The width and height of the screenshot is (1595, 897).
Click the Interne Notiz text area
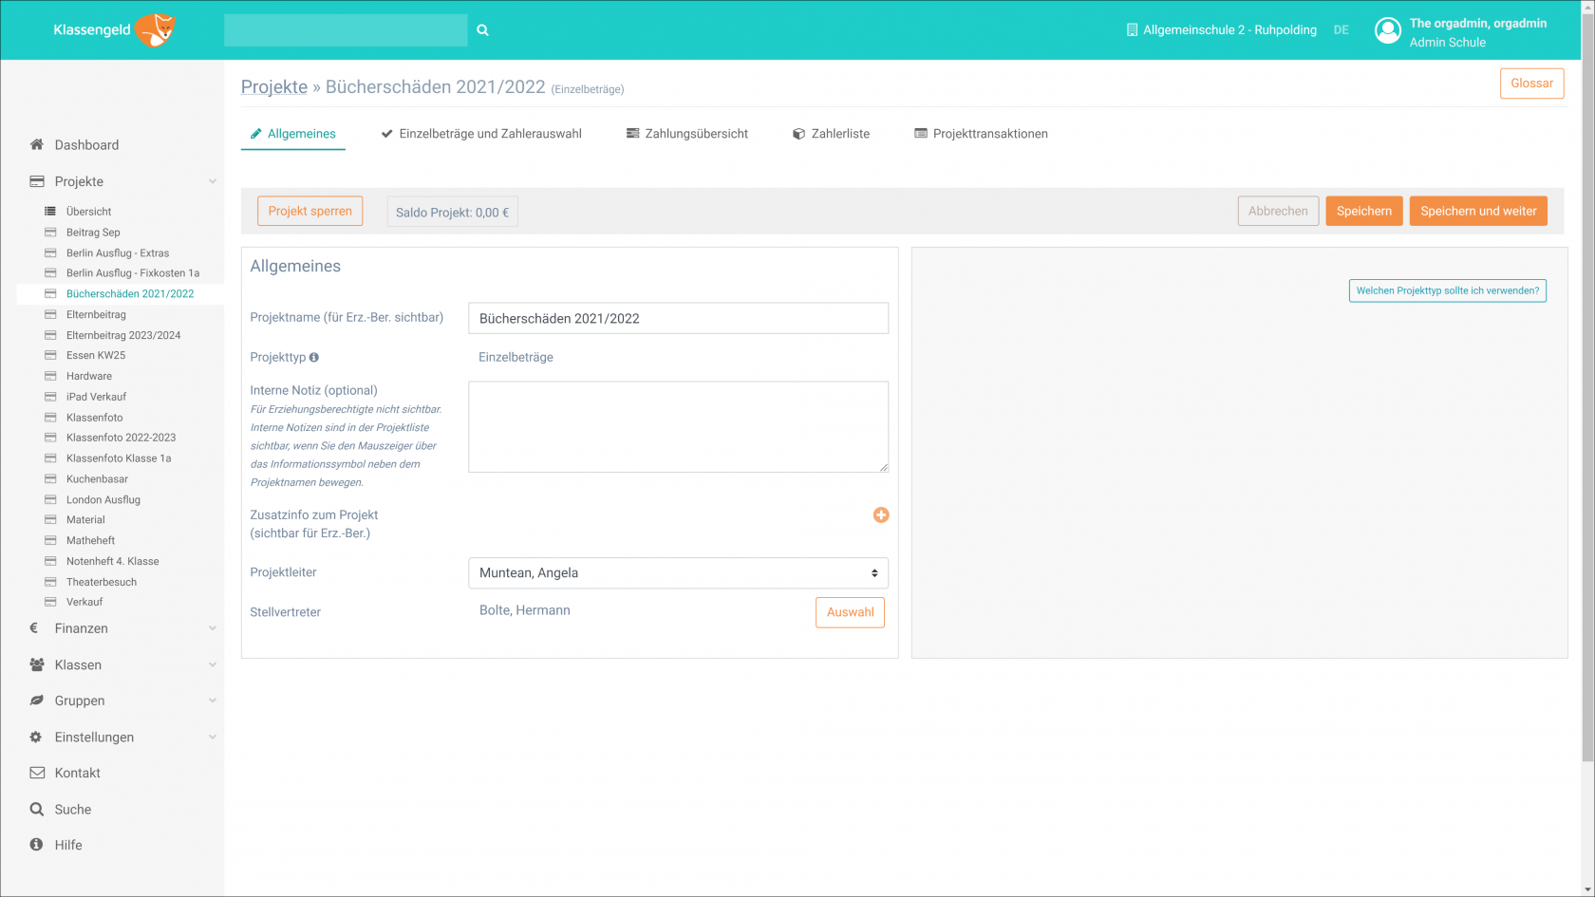tap(678, 427)
